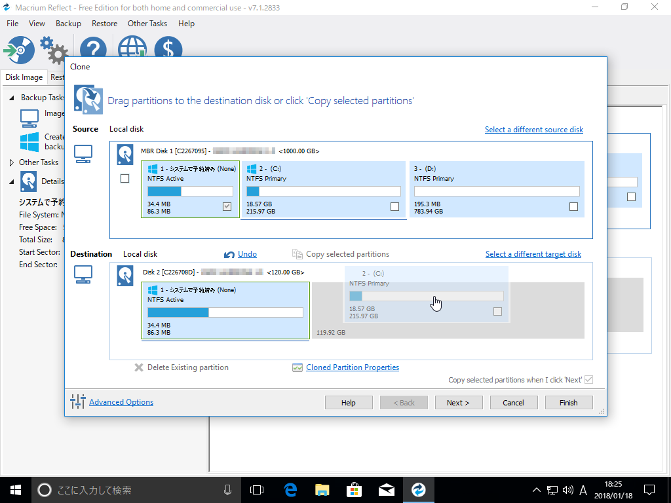
Task: Click the Advanced Options sliders icon
Action: pyautogui.click(x=78, y=401)
